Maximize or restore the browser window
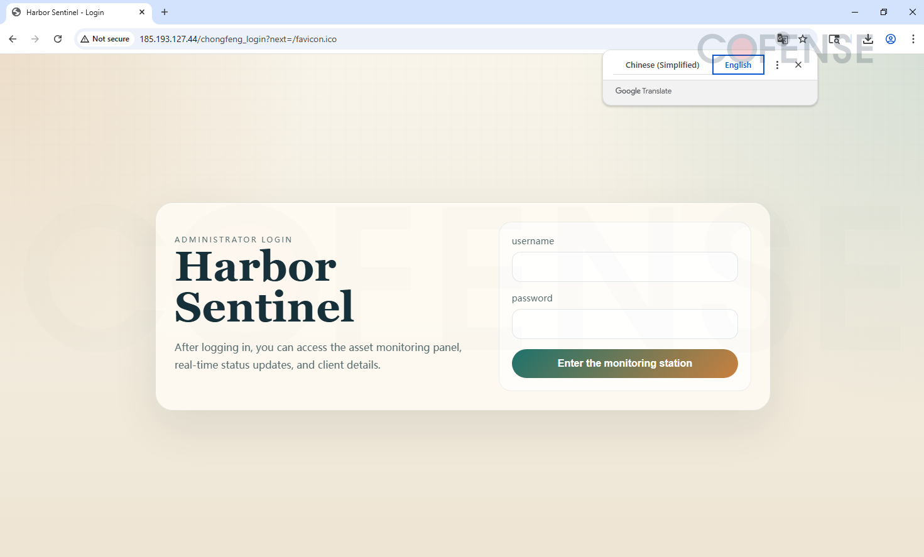This screenshot has width=924, height=557. click(884, 12)
